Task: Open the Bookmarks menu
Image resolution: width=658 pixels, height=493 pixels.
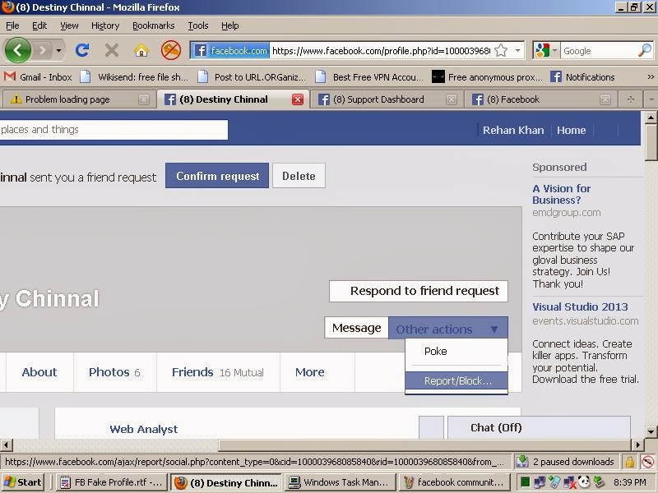Action: [154, 25]
